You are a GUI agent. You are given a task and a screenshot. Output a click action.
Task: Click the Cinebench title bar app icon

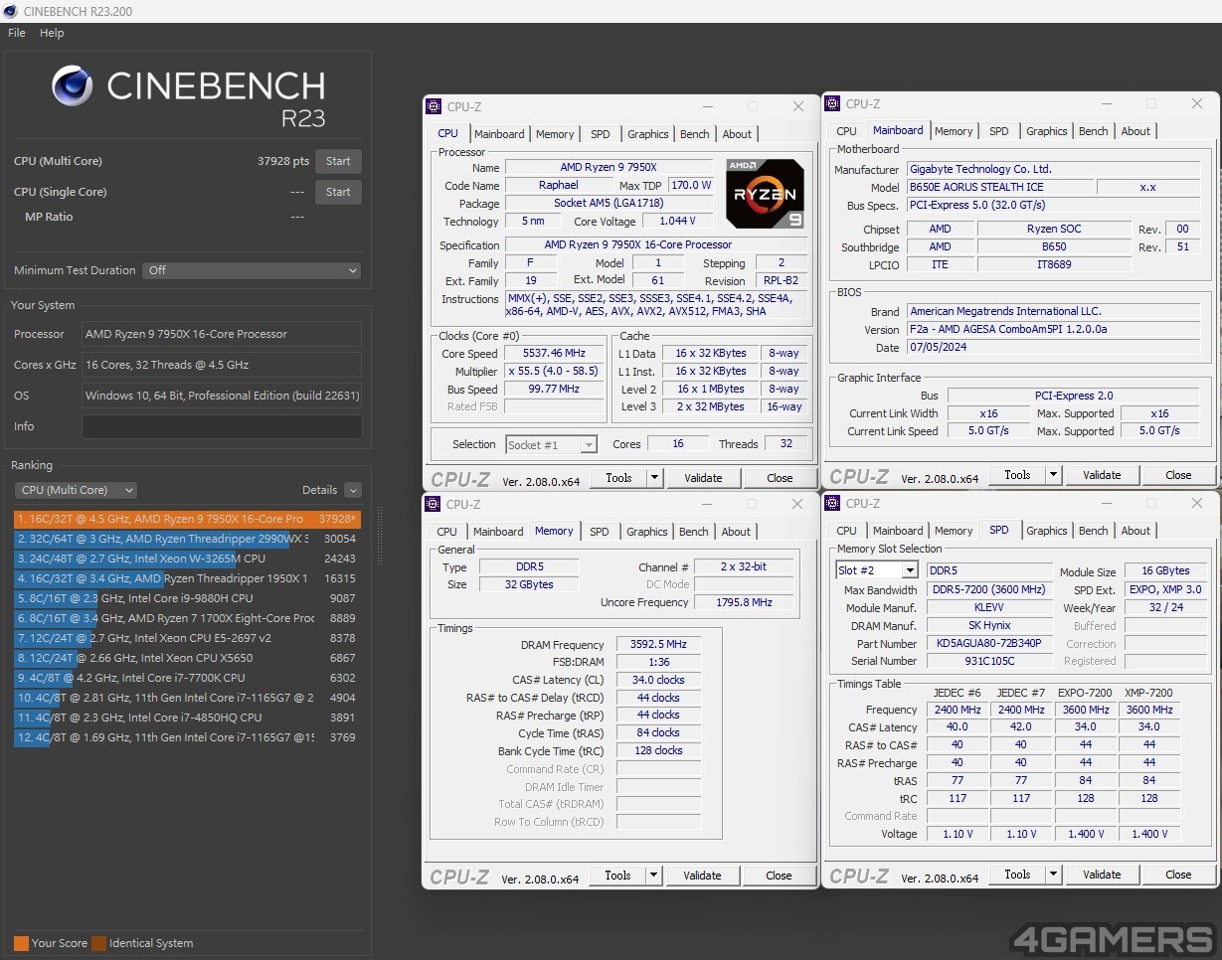11,11
